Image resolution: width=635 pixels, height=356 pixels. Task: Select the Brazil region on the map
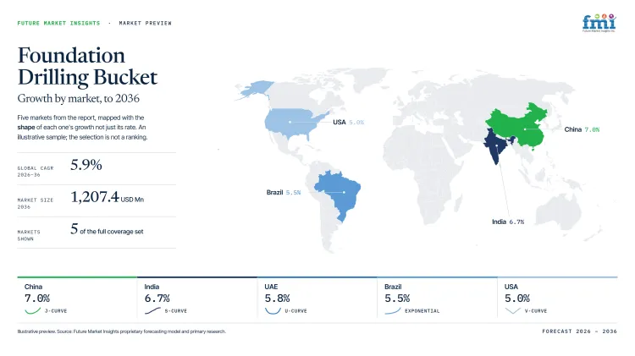(337, 194)
